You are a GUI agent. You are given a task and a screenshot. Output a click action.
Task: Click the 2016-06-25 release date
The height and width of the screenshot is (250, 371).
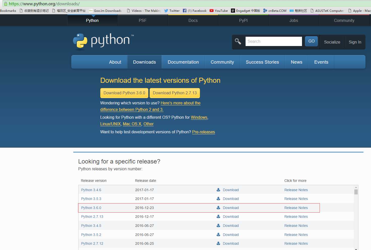point(144,243)
